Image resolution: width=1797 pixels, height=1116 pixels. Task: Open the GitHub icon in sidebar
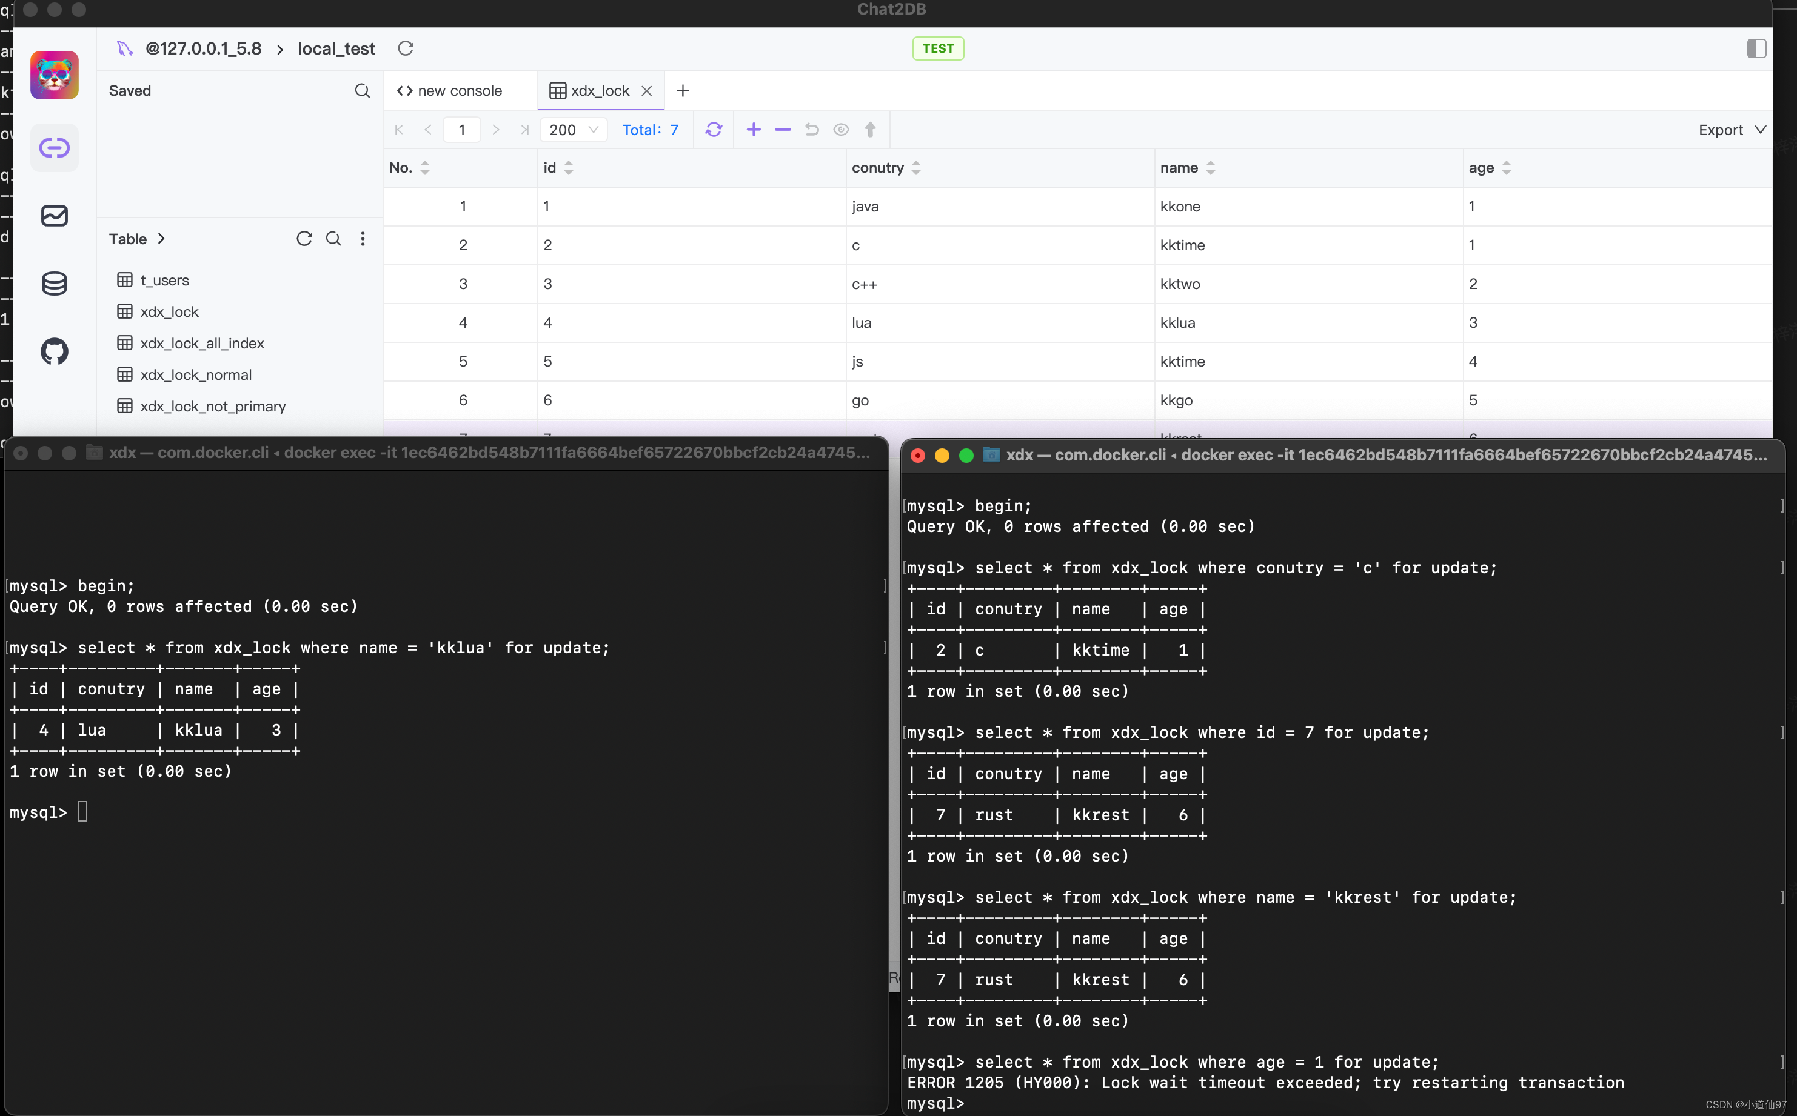tap(54, 351)
